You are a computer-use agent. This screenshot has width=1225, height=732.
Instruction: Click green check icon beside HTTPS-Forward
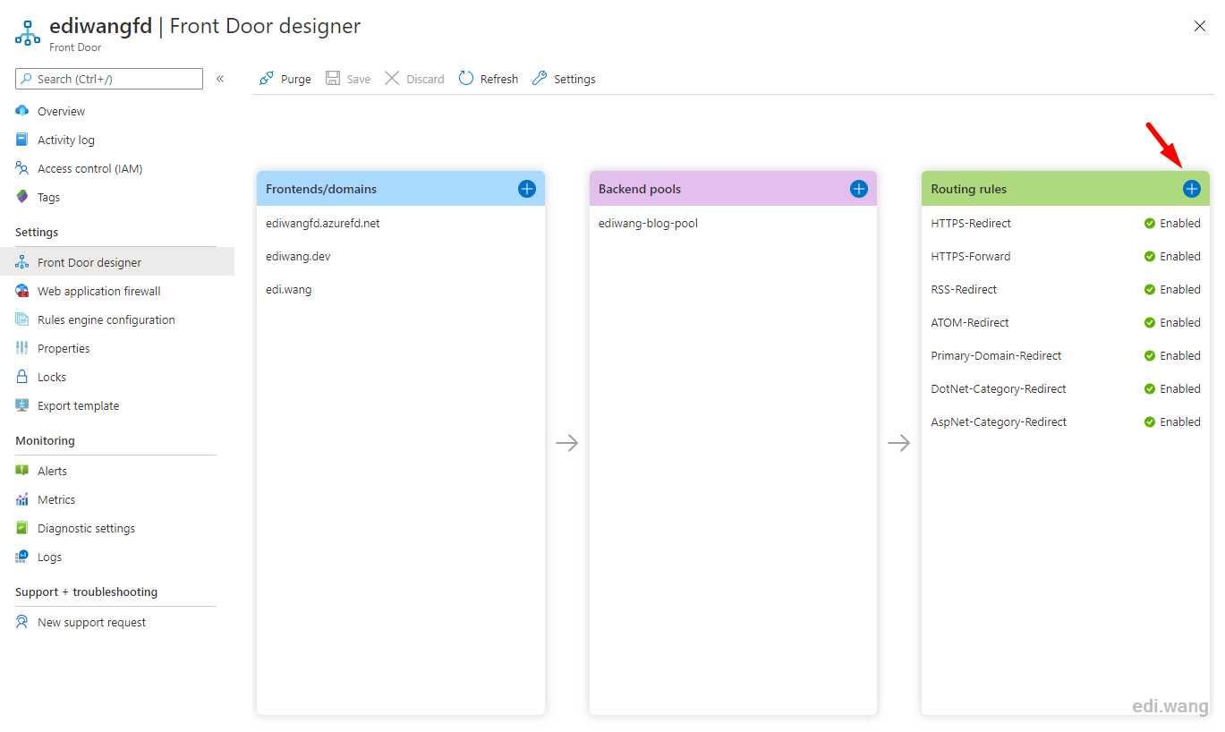[x=1150, y=256]
